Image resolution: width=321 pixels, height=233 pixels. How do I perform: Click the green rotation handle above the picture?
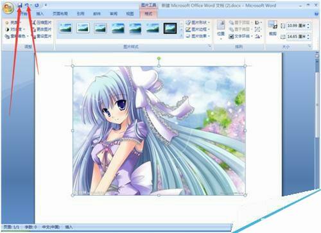click(159, 58)
